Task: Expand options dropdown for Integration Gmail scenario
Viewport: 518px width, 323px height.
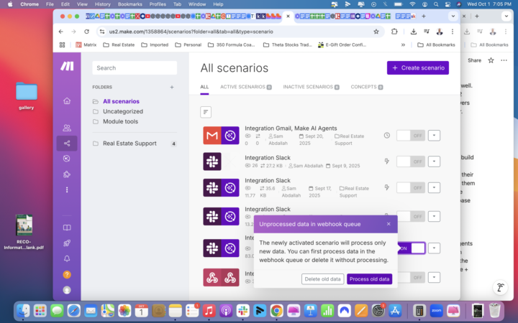Action: pos(434,136)
